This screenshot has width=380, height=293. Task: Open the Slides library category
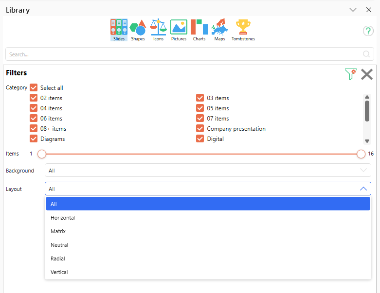119,30
